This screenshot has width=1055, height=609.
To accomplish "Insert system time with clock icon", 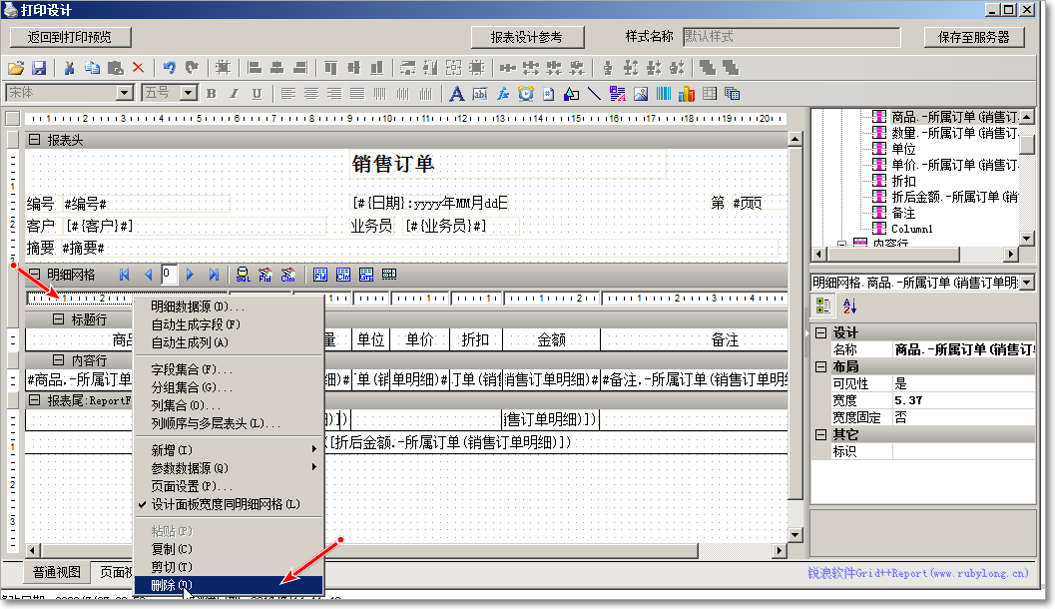I will click(x=525, y=94).
